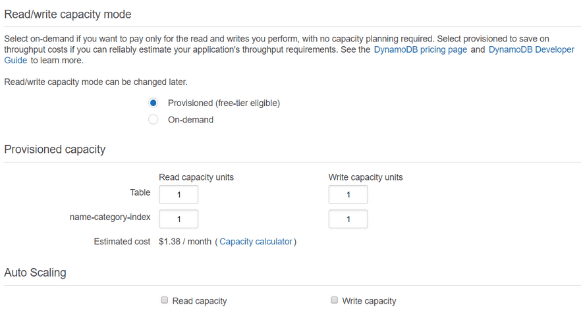Enable the Write capacity auto scaling checkbox
This screenshot has width=583, height=328.
[x=334, y=300]
